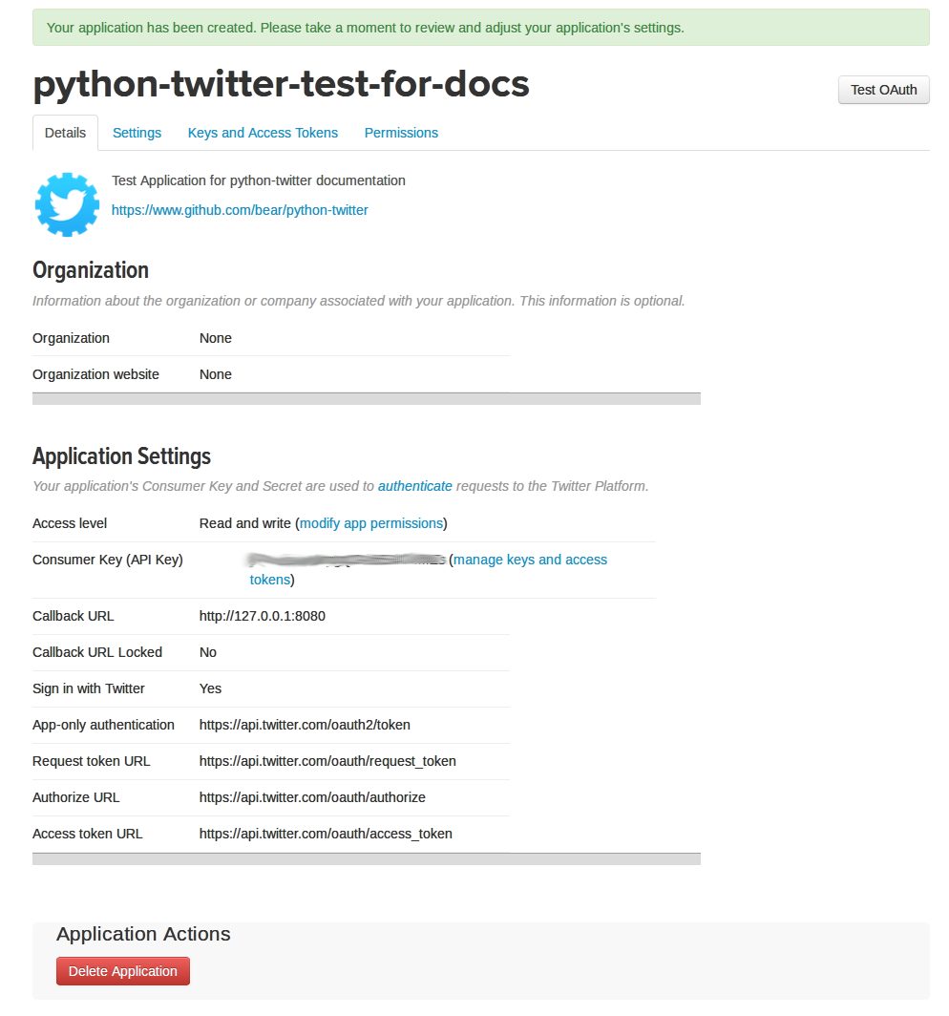Click the Callback URL value http://127.0.0.1:8080
949x1016 pixels.
(x=262, y=616)
